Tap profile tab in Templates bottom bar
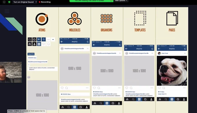 (x=151, y=99)
